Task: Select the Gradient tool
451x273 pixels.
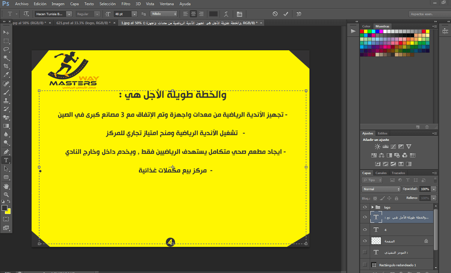Action: coord(6,126)
